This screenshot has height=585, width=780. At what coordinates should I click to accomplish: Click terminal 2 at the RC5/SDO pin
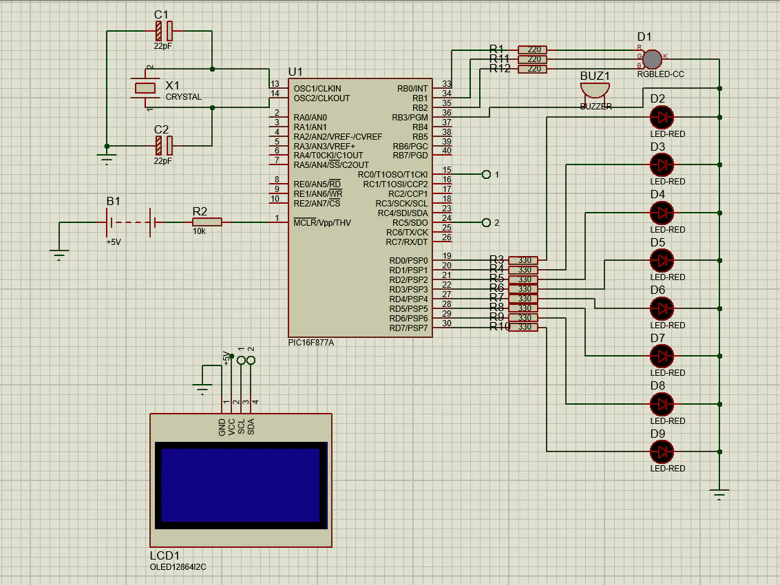(x=486, y=223)
